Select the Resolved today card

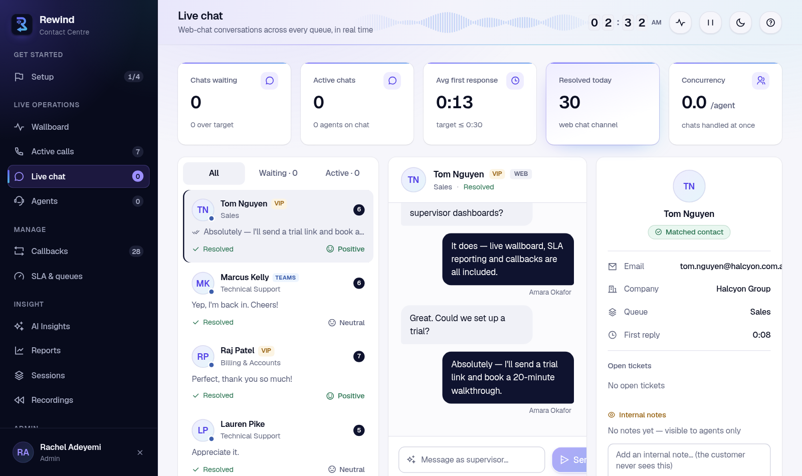coord(603,104)
